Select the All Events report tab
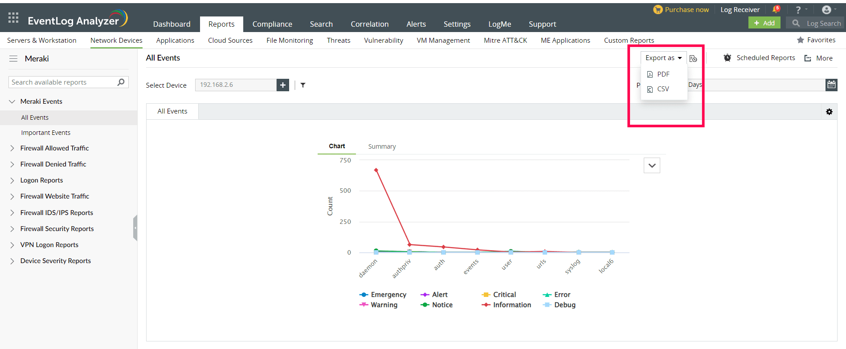The width and height of the screenshot is (846, 349). (x=172, y=111)
